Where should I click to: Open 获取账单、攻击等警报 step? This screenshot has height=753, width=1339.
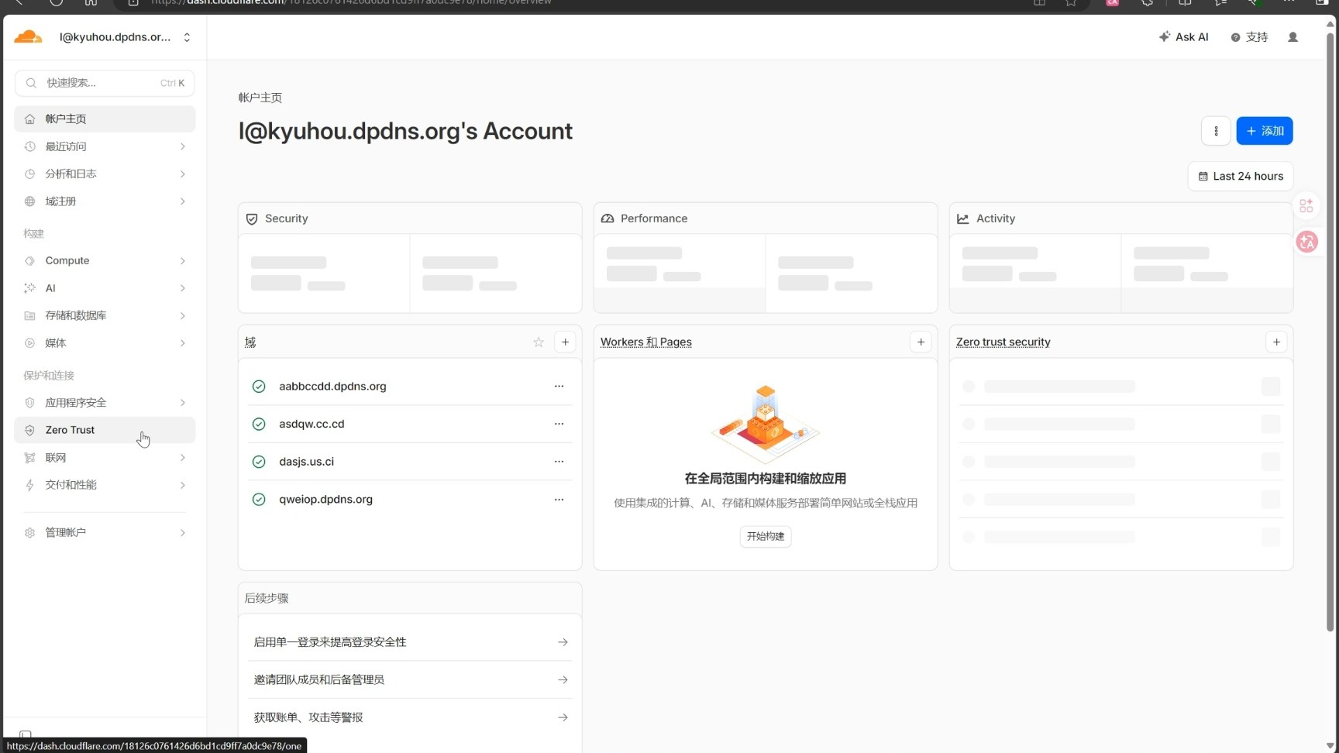(410, 718)
